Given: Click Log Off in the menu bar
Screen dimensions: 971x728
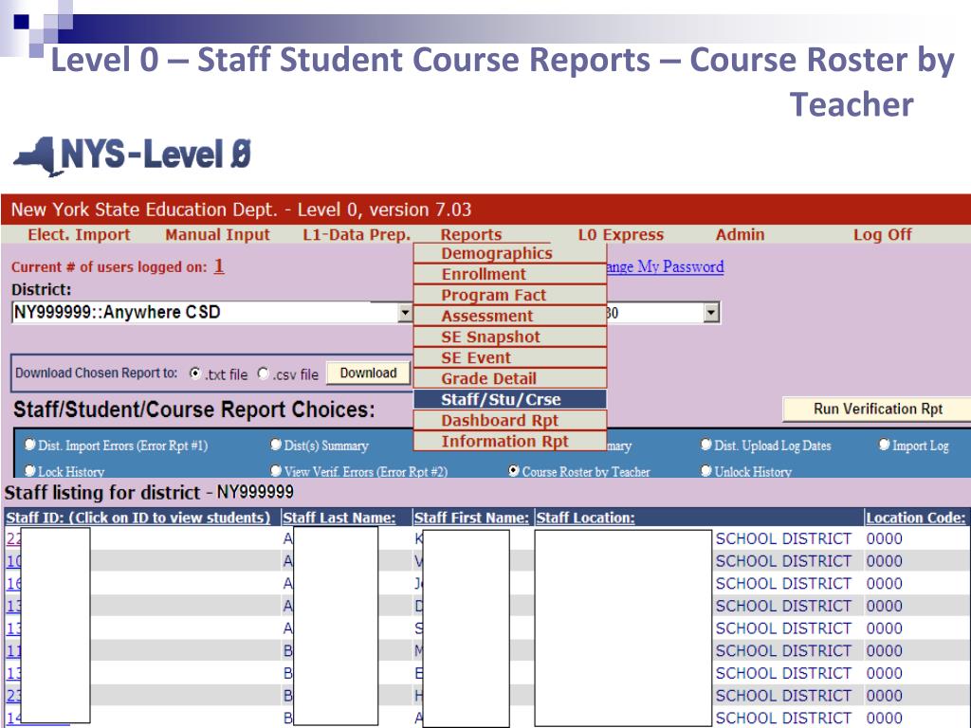Looking at the screenshot, I should click(883, 235).
